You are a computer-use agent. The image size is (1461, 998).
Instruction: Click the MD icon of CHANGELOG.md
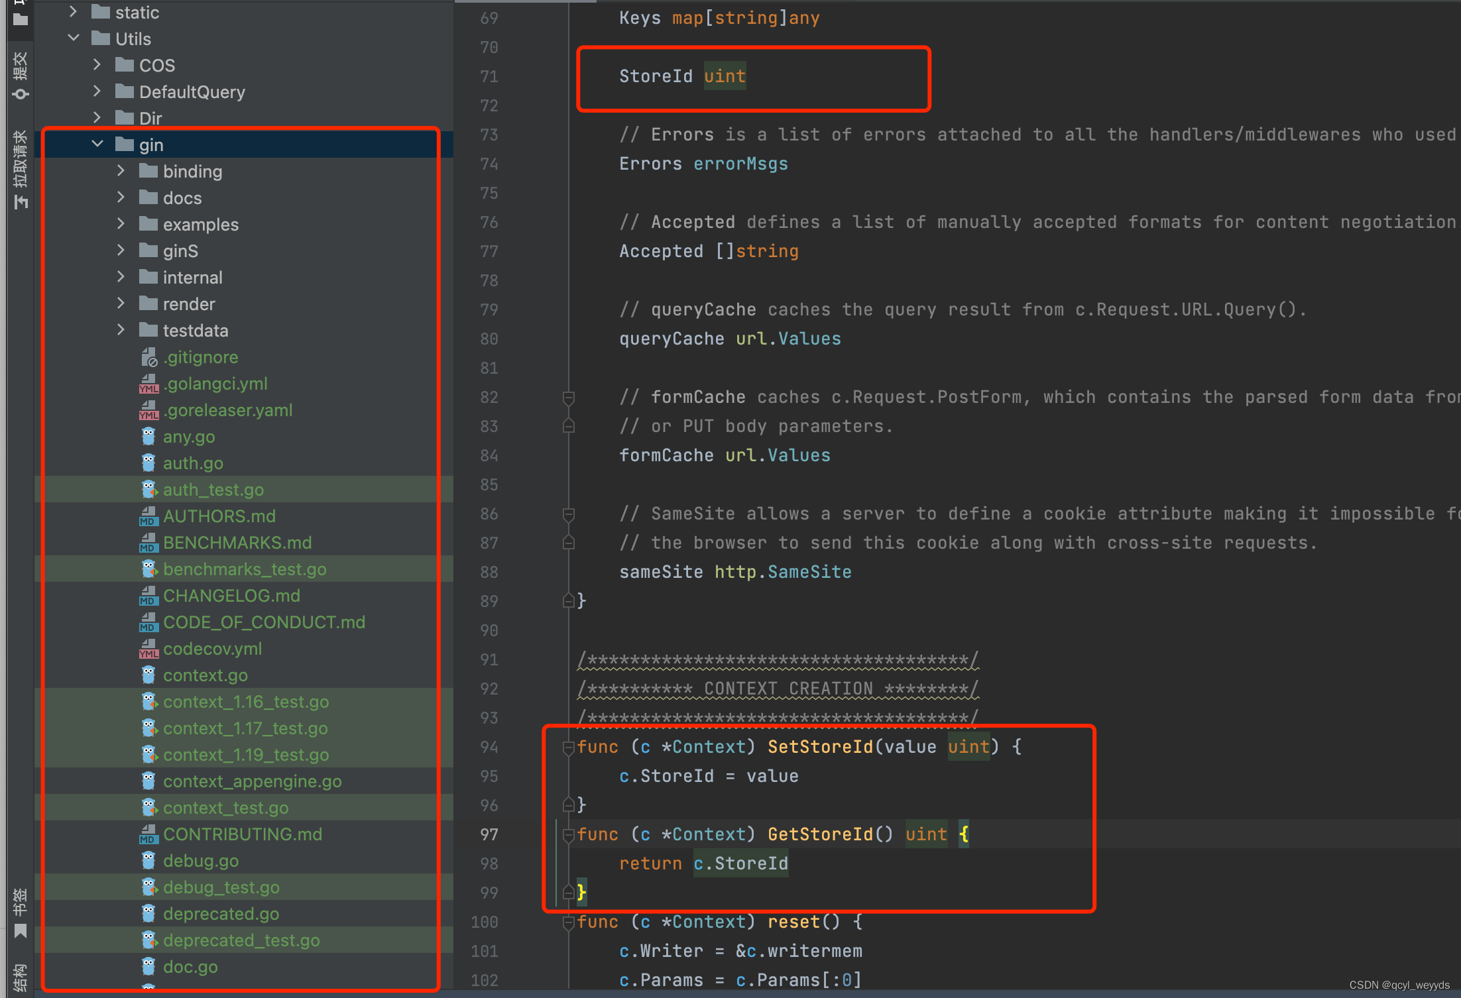click(x=148, y=596)
